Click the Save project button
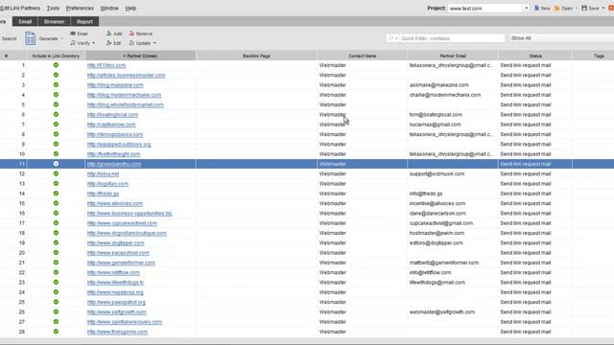 pos(590,9)
